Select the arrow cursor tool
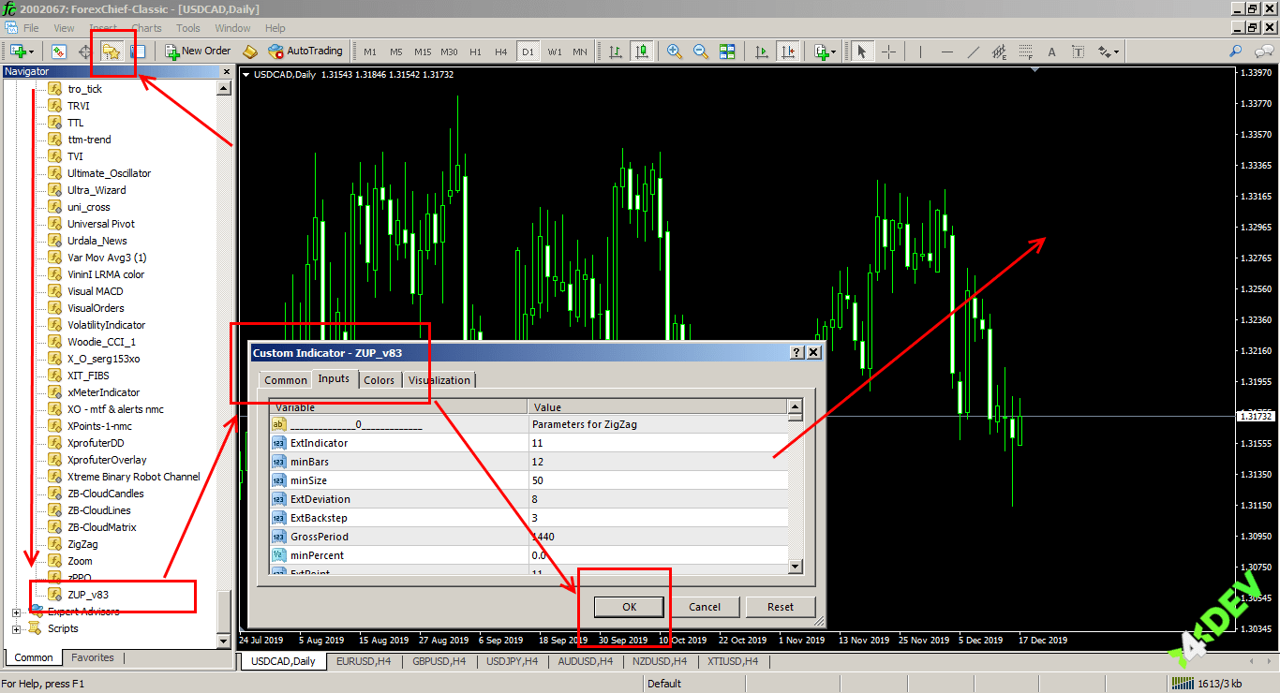 pyautogui.click(x=862, y=52)
